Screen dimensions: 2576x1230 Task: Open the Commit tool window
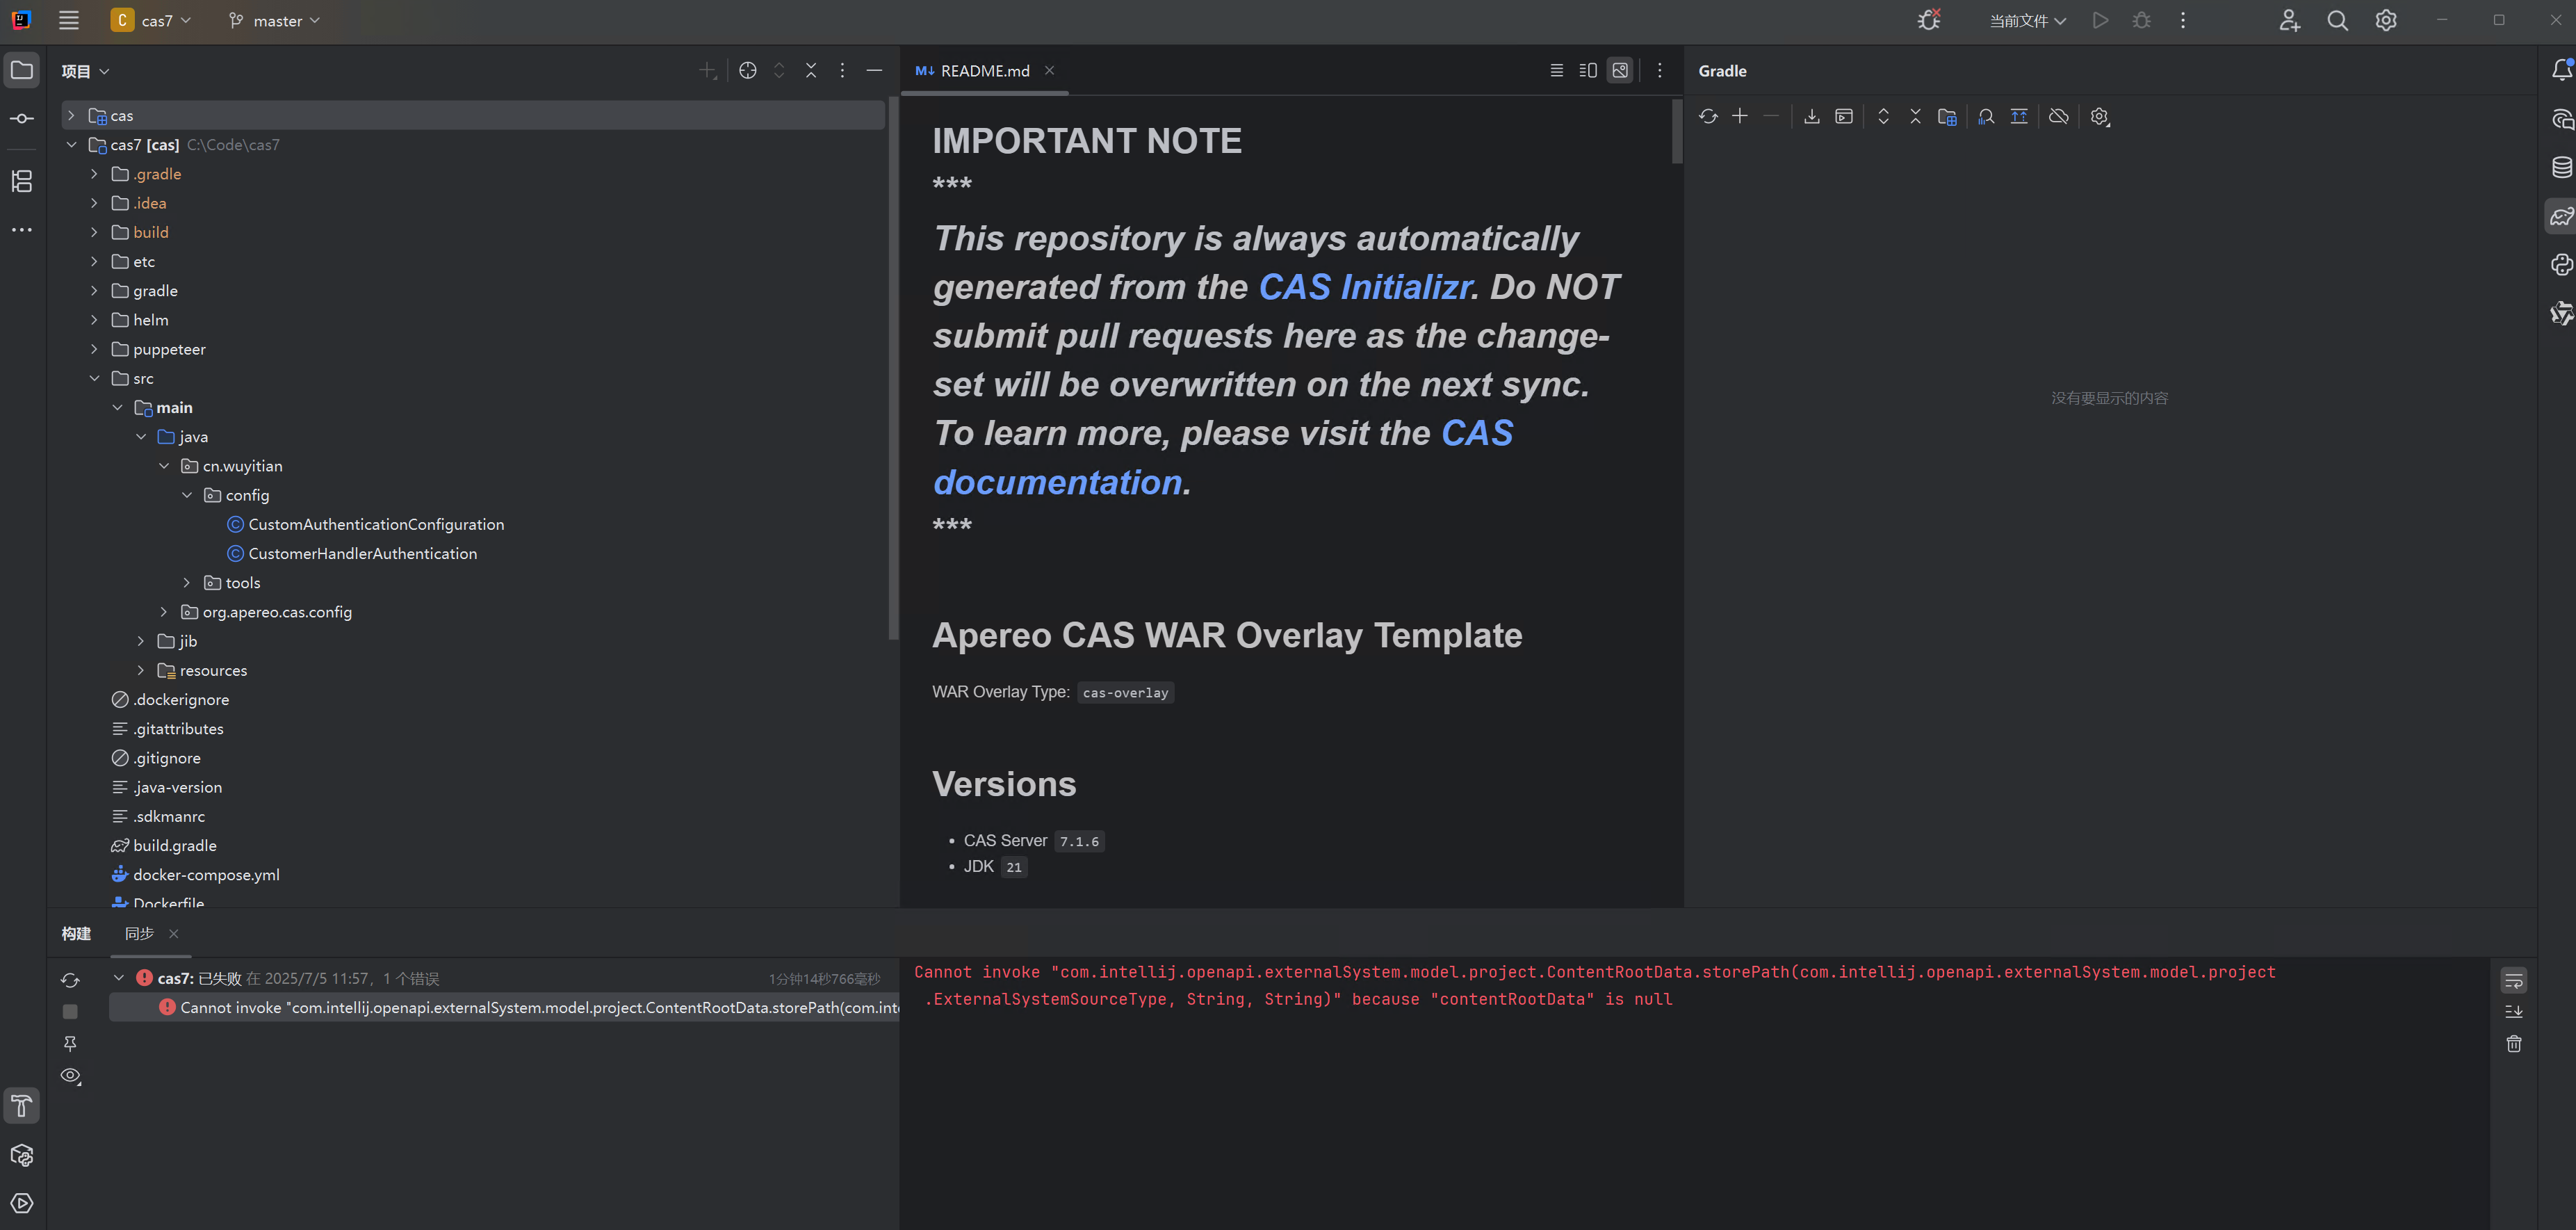(x=22, y=119)
